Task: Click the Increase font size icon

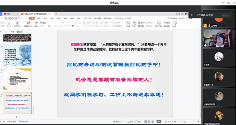Action: click(x=73, y=23)
